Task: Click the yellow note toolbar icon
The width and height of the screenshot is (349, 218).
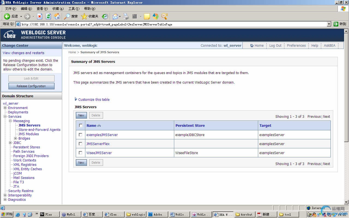Action: 147,16
